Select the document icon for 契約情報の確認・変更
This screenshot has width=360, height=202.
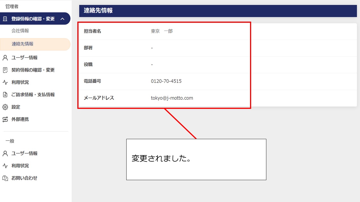pos(5,70)
